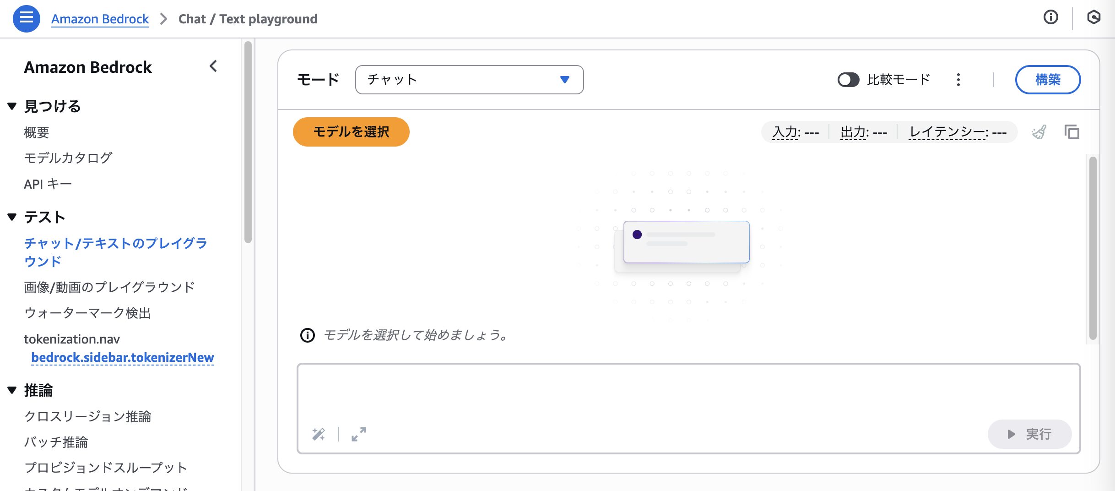This screenshot has height=491, width=1115.
Task: Click the モデルを選択 button
Action: pos(351,132)
